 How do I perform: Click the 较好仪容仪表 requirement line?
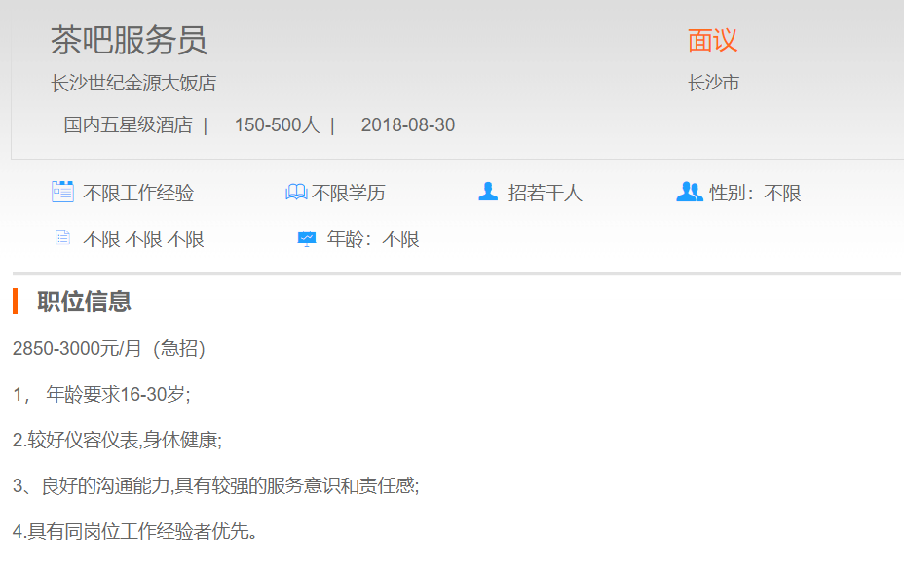[117, 440]
